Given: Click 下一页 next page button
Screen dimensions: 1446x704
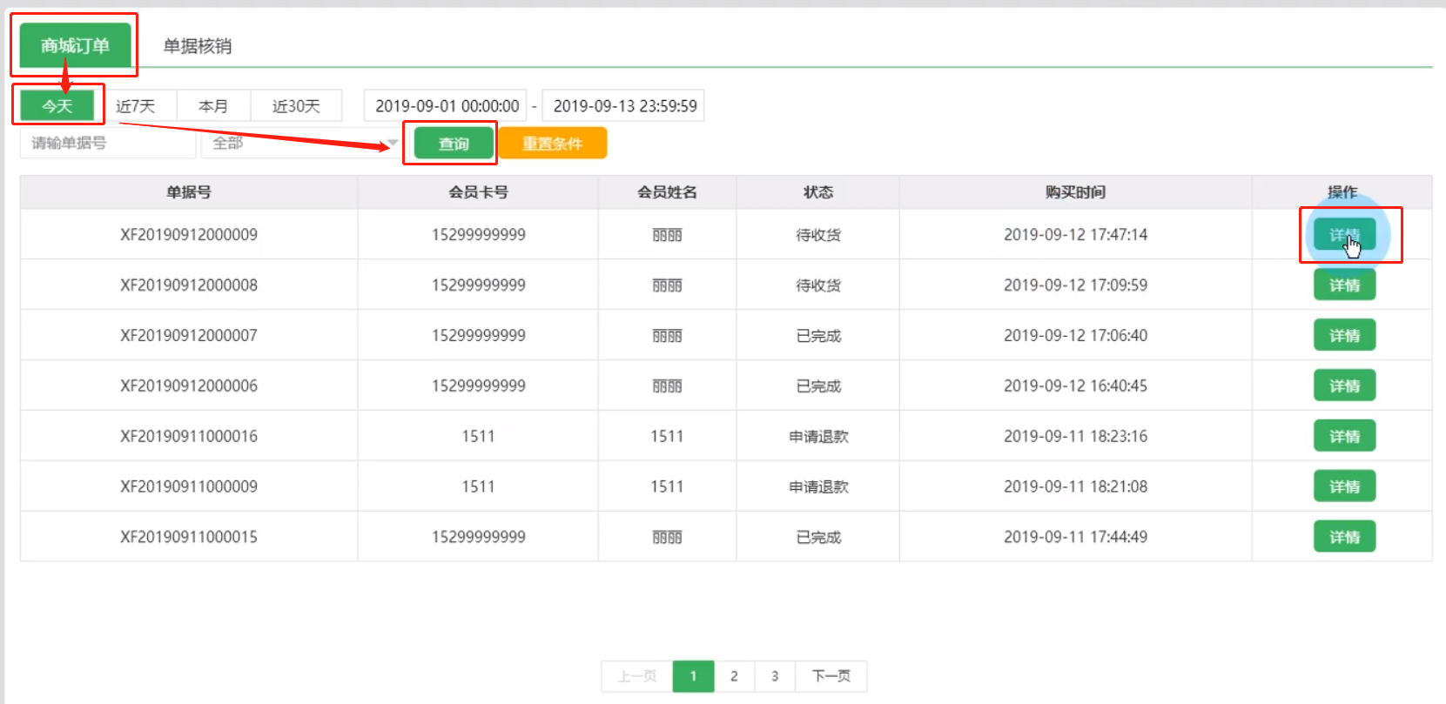Looking at the screenshot, I should (831, 676).
